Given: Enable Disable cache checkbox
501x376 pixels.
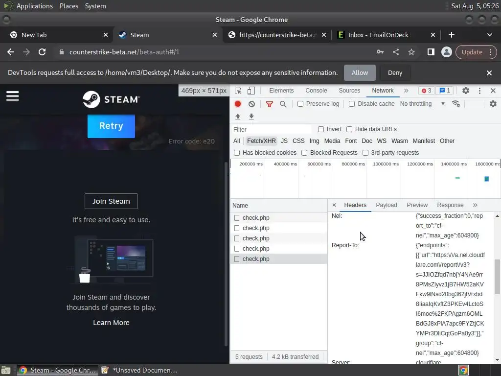Looking at the screenshot, I should click(x=352, y=104).
